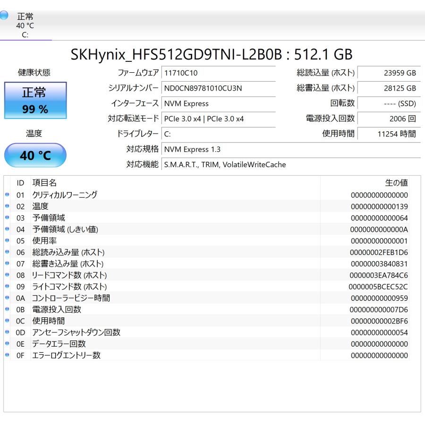
Task: Click raw value 0000003EA784C6
Action: pos(379,275)
